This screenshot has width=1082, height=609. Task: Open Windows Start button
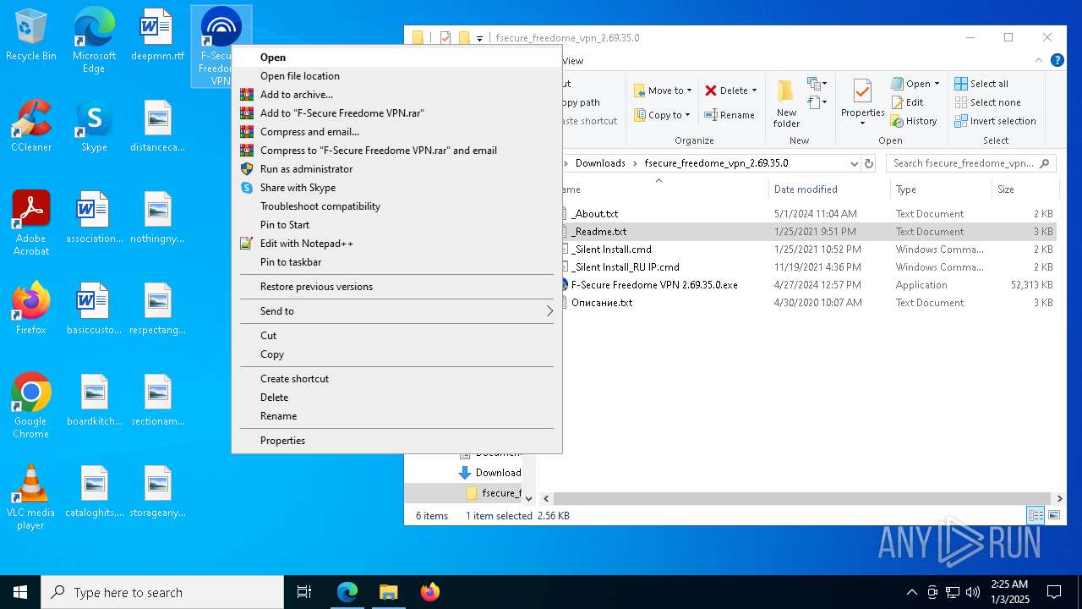pos(20,592)
